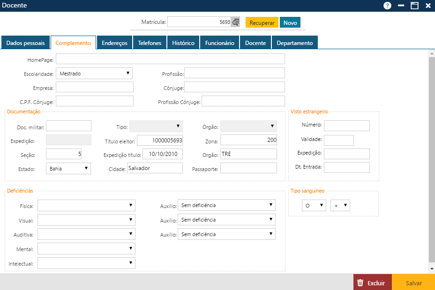Open the Escolaridade dropdown showing Mestrado
Viewport: 435px width, 290px height.
click(127, 73)
